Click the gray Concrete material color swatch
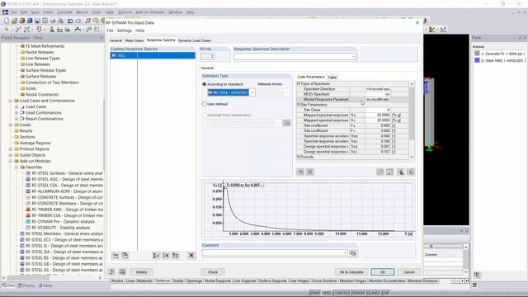Screen dimensions: 528x297 pos(477,54)
